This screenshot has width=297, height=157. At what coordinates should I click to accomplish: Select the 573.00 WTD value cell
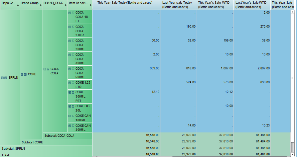click(x=228, y=82)
